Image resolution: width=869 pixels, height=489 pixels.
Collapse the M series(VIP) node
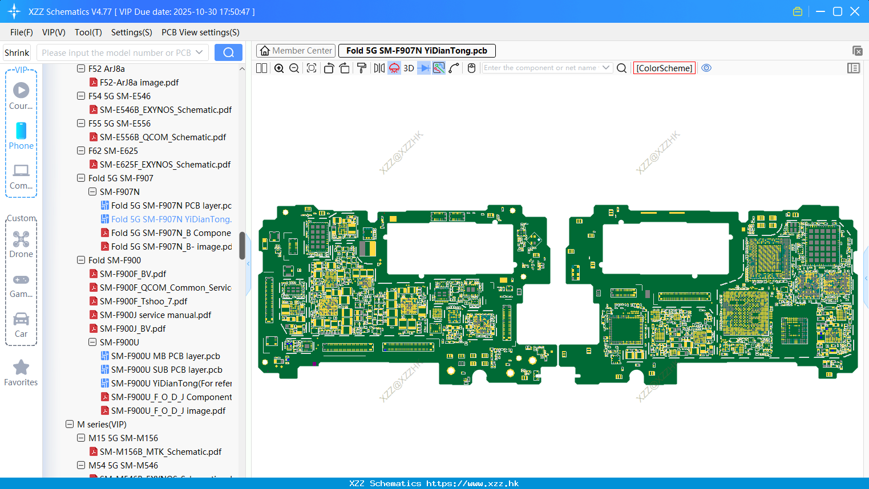[70, 424]
